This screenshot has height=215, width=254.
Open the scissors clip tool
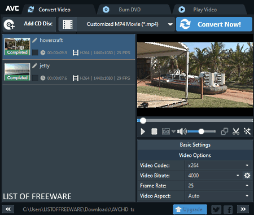coord(236,131)
